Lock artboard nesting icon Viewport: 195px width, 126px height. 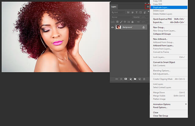[x=129, y=22]
